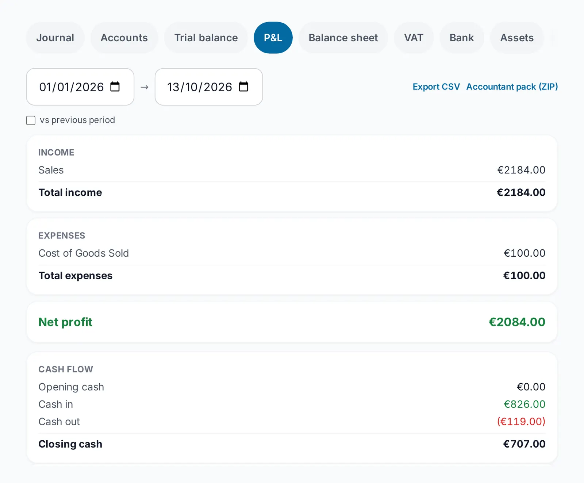The height and width of the screenshot is (483, 584).
Task: Click the Net profit label
Action: [x=65, y=322]
